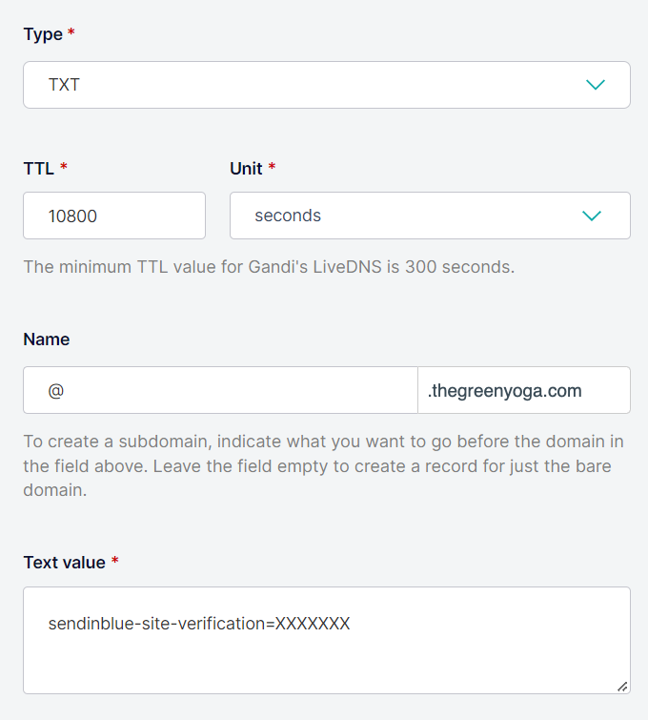Click the TTL field label
This screenshot has width=648, height=720.
coord(38,168)
